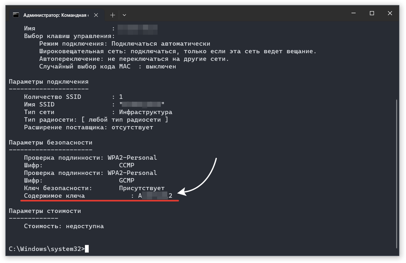Click the 'Шифр: GCMP' line

click(x=79, y=181)
